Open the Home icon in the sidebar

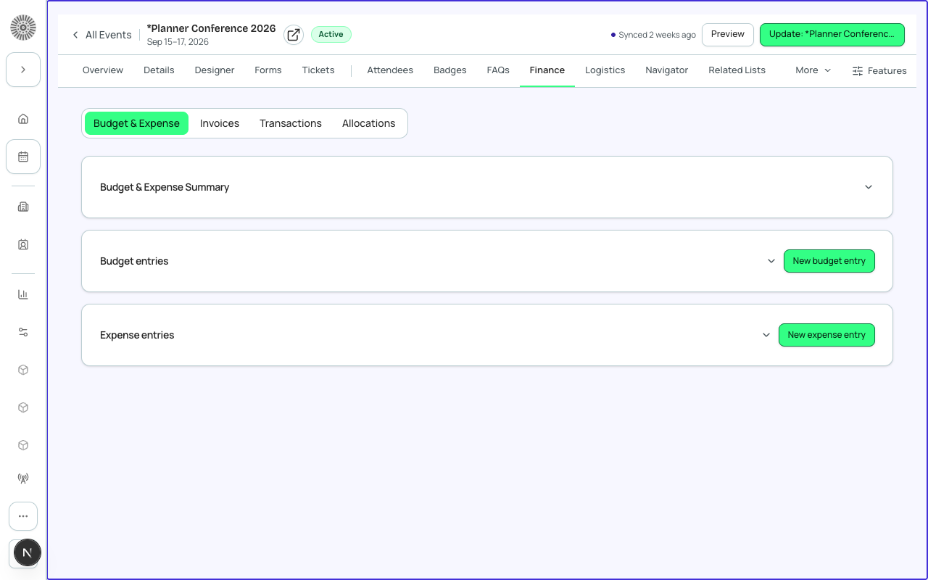point(23,119)
